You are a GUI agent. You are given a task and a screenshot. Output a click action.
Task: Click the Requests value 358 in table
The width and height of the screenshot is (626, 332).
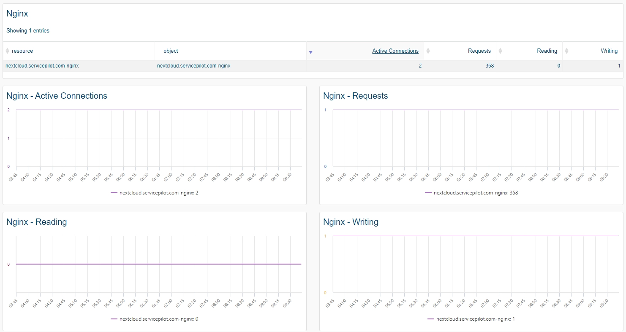click(490, 66)
